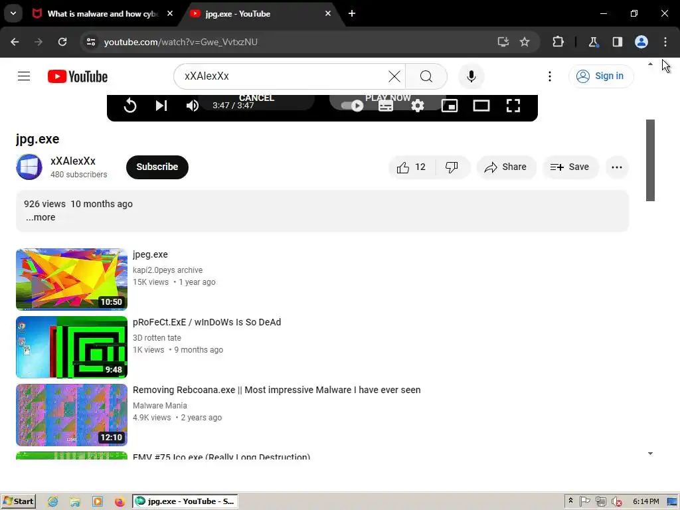Cancel the upcoming autoplay video
The width and height of the screenshot is (680, 510).
pos(257,98)
